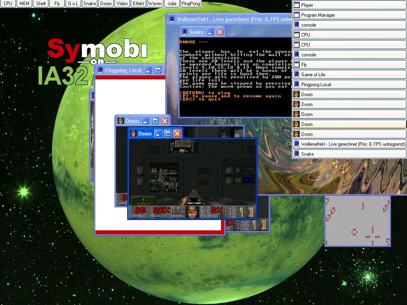The height and width of the screenshot is (305, 407).
Task: Minimize the front Doom window
Action: point(158,133)
